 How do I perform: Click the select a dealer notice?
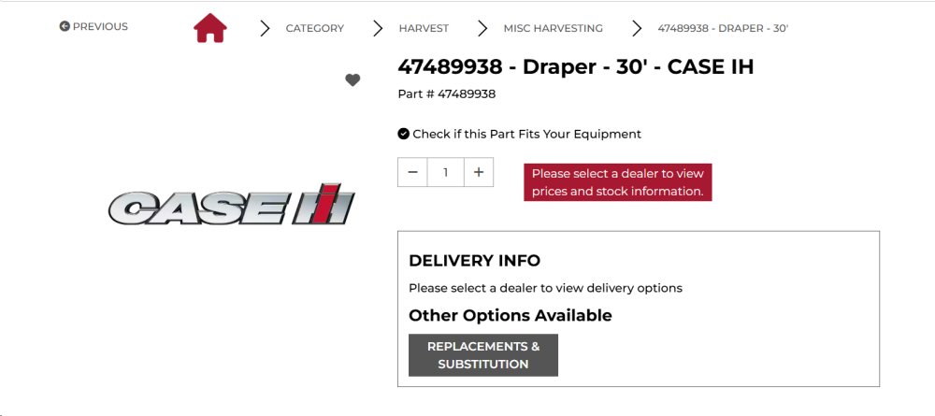pos(618,182)
